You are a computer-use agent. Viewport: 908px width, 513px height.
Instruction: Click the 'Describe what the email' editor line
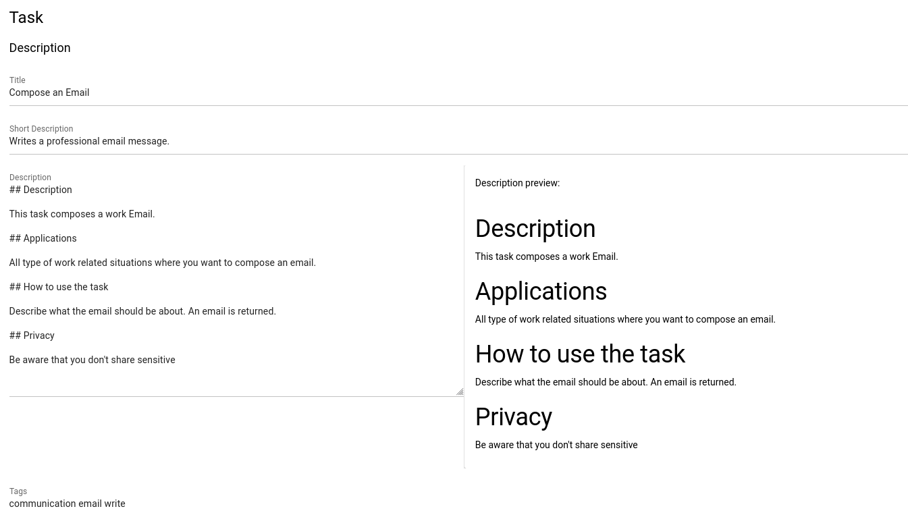point(142,312)
